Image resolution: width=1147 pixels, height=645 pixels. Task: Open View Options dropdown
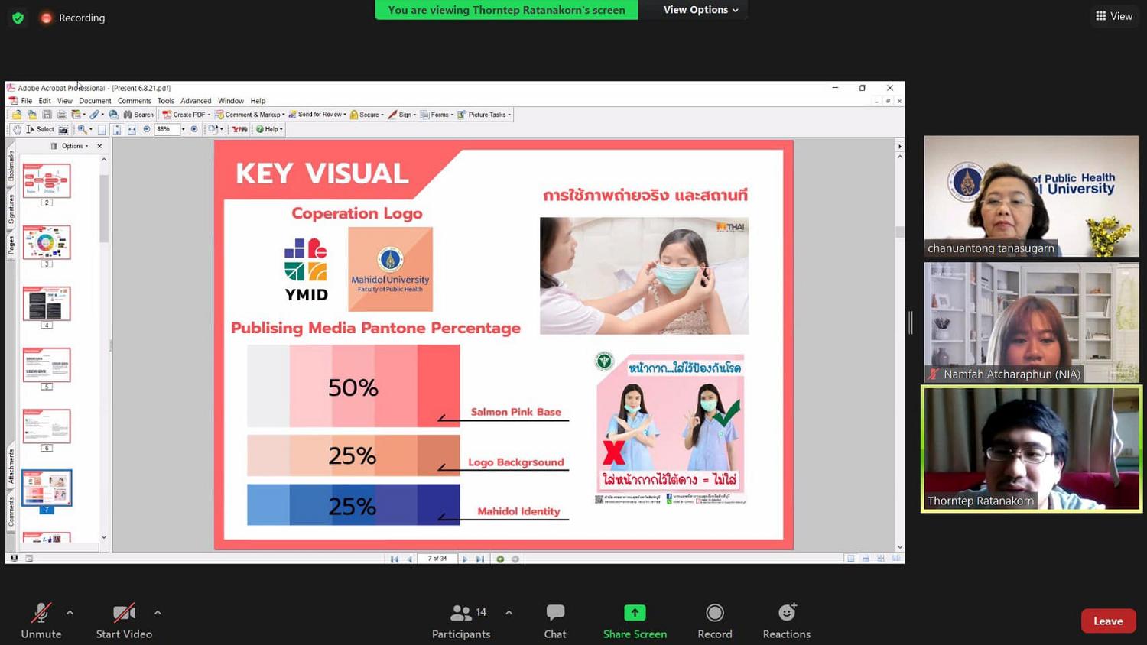[700, 10]
